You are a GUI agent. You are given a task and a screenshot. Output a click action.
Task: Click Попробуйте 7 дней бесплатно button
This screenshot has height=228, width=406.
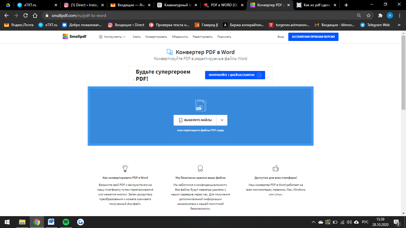[x=235, y=75]
